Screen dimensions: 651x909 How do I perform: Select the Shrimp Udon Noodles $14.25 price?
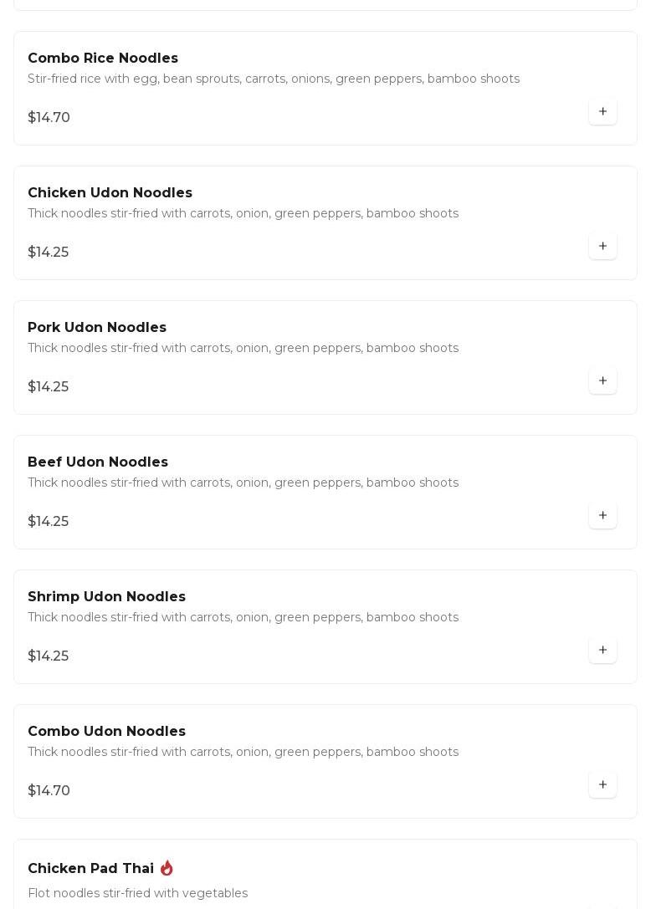point(49,656)
